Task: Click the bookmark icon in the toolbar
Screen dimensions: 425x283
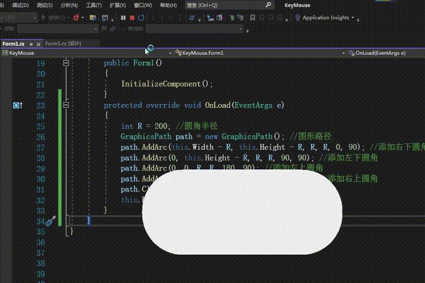Action: pyautogui.click(x=253, y=18)
